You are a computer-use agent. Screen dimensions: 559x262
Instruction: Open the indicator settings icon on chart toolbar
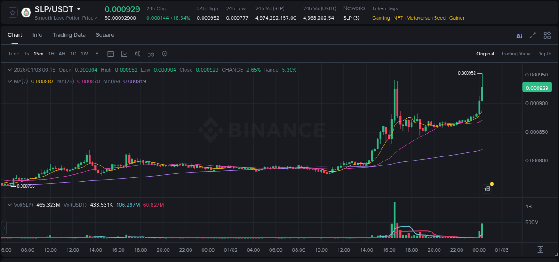coord(151,54)
